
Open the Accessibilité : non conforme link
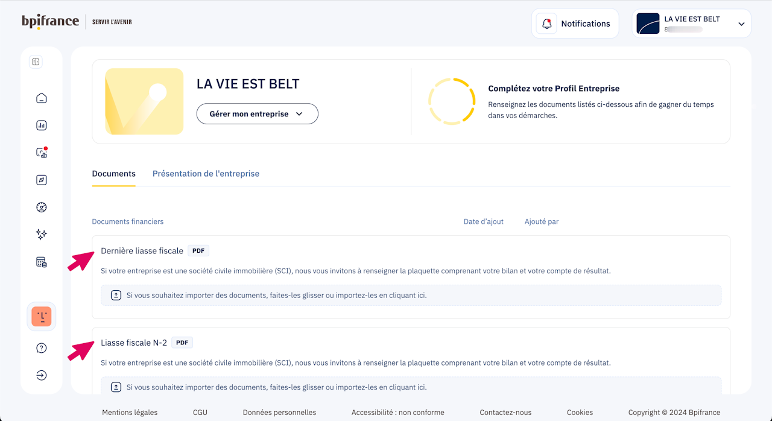pos(398,413)
